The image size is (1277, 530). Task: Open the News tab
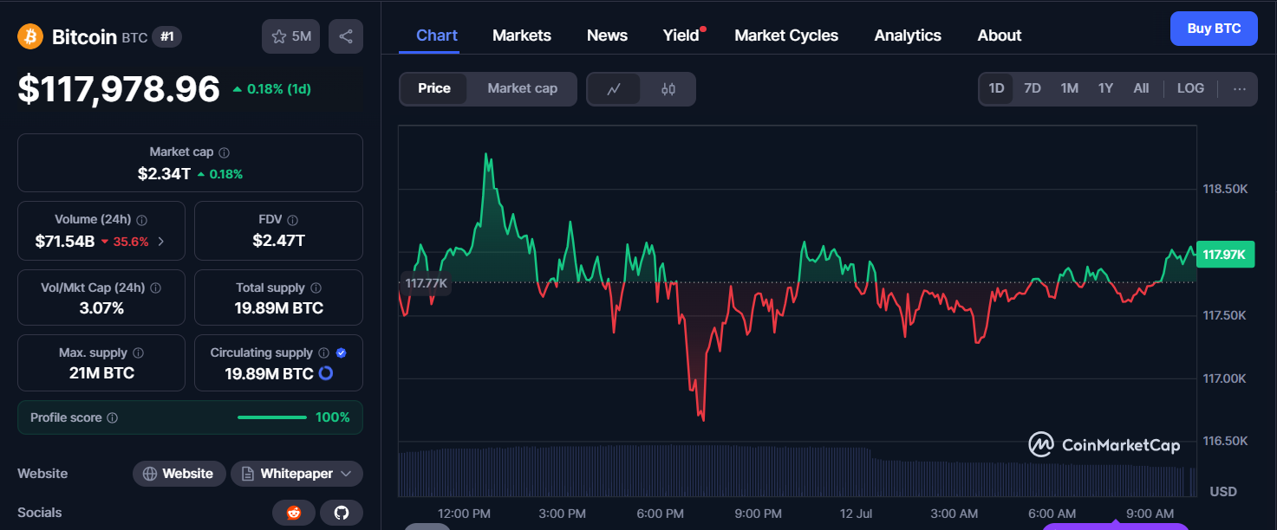(x=607, y=36)
